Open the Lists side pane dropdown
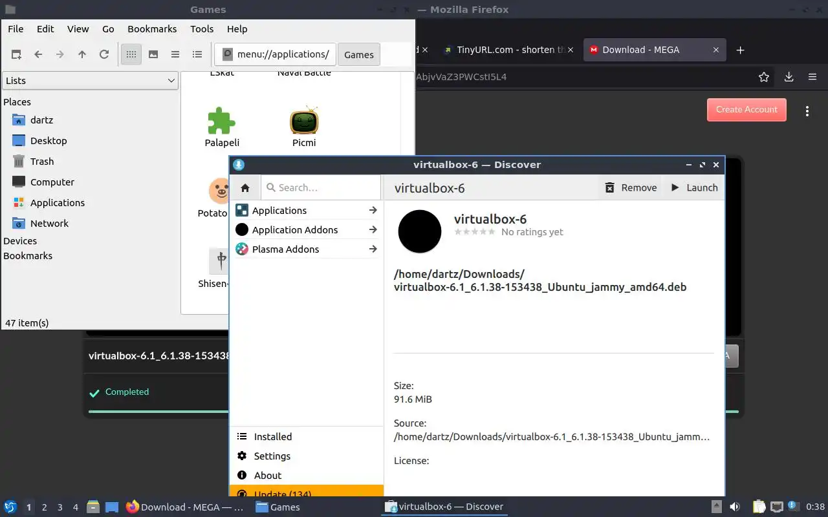The width and height of the screenshot is (828, 517). click(90, 81)
